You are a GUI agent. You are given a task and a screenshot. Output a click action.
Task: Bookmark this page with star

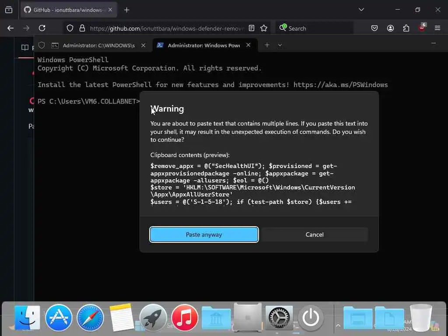point(264,28)
